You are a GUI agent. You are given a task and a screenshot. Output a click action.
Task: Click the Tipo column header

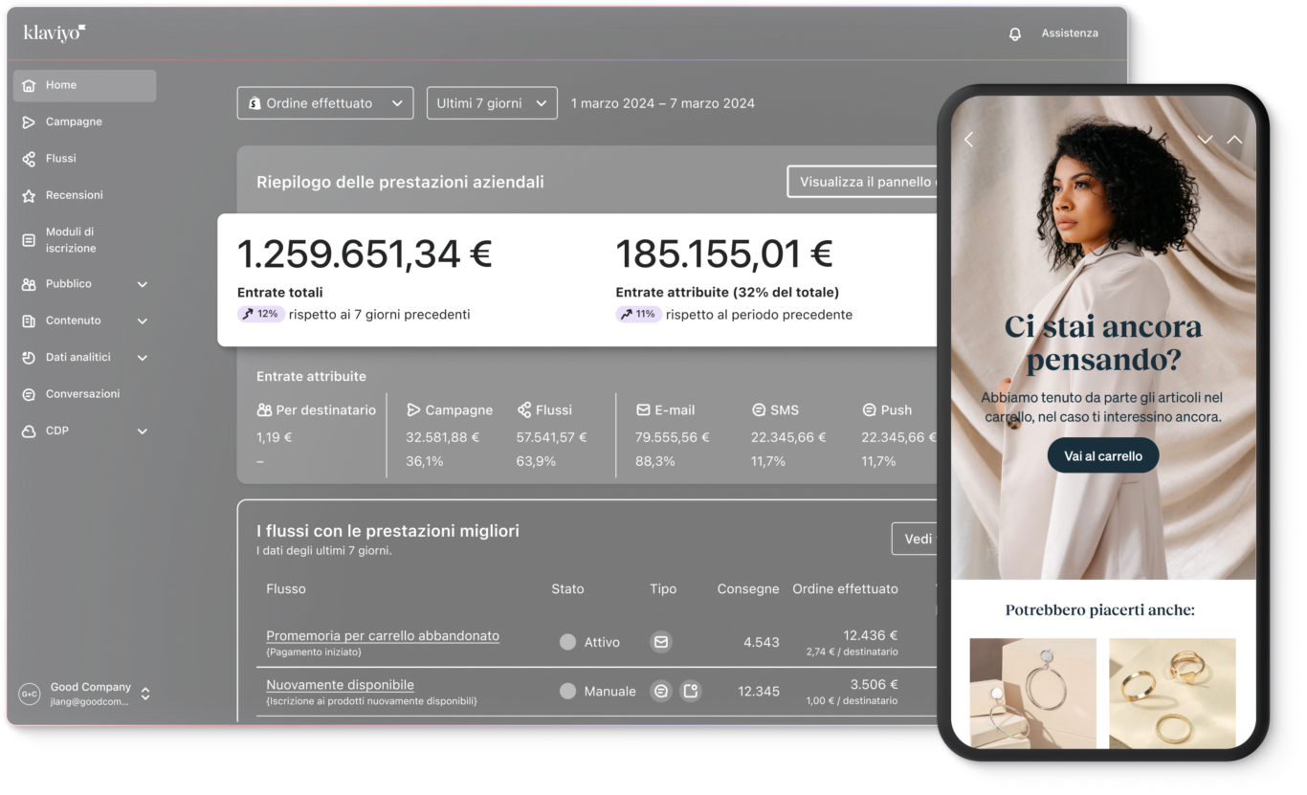click(663, 588)
